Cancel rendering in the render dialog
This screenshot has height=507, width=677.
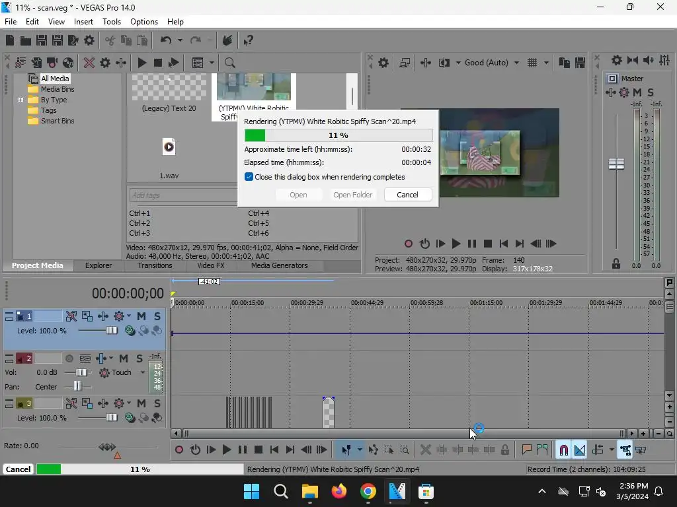coord(407,195)
